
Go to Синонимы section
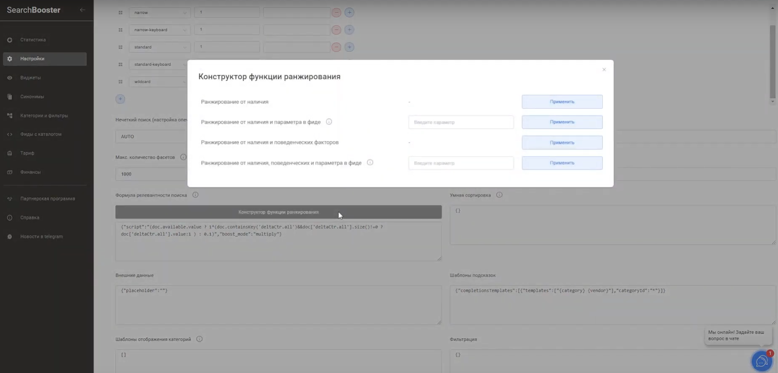[x=32, y=96]
